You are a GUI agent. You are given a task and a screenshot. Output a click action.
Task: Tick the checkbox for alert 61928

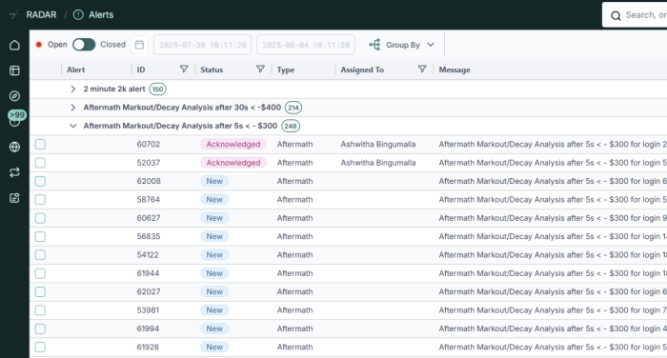point(40,347)
